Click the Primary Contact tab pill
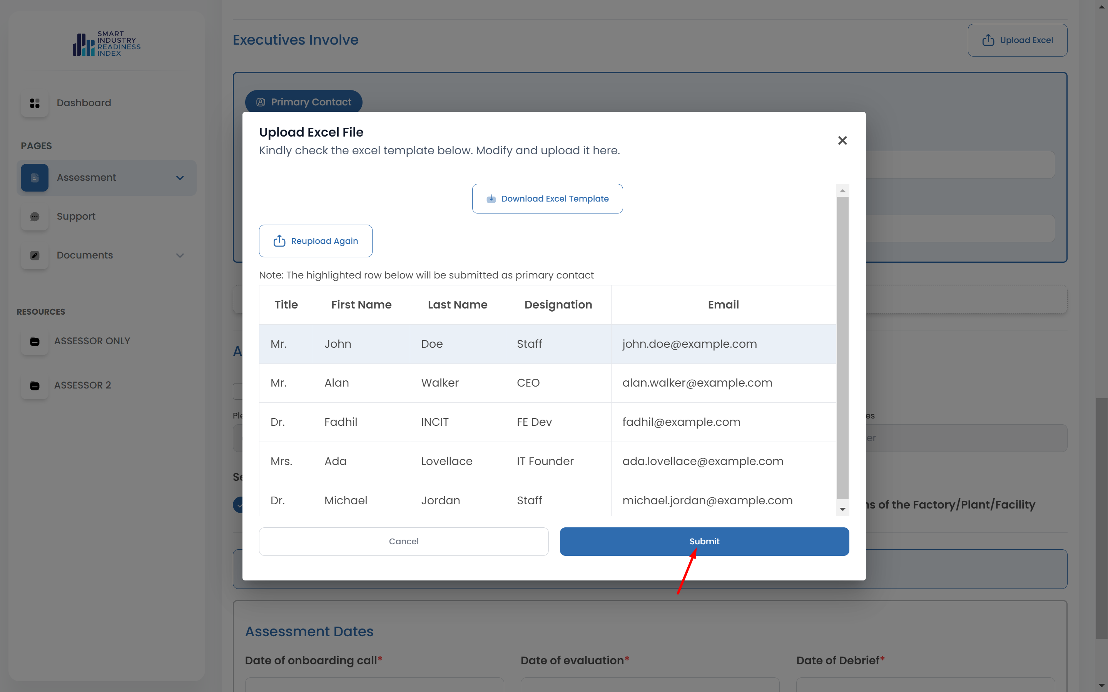The image size is (1108, 692). pyautogui.click(x=304, y=102)
